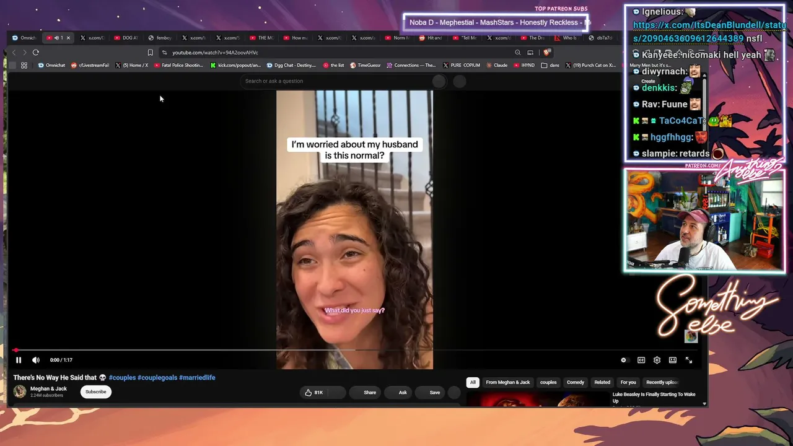Image resolution: width=793 pixels, height=446 pixels.
Task: Save the video to a playlist
Action: tap(430, 392)
